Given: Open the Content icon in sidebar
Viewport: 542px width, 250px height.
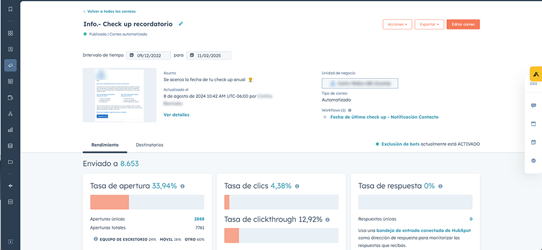Looking at the screenshot, I should (10, 81).
